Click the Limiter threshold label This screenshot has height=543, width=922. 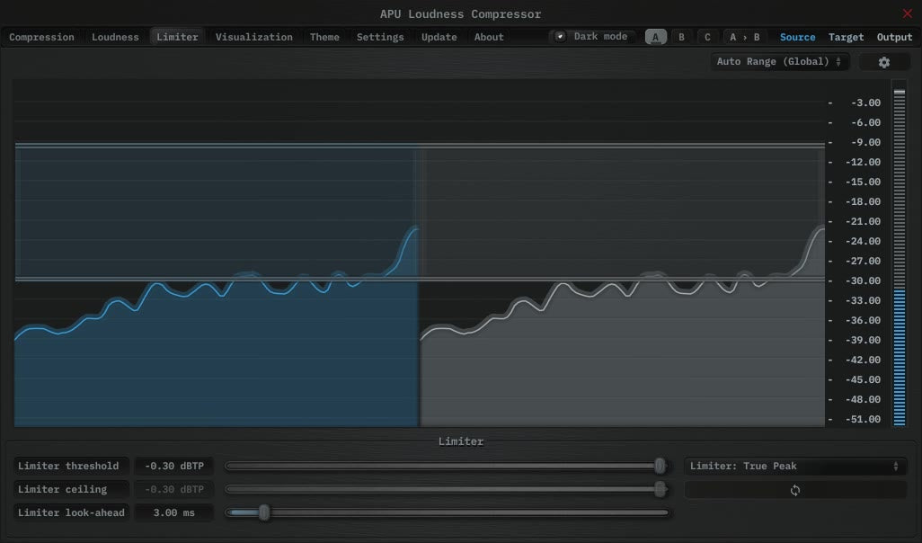coord(71,466)
